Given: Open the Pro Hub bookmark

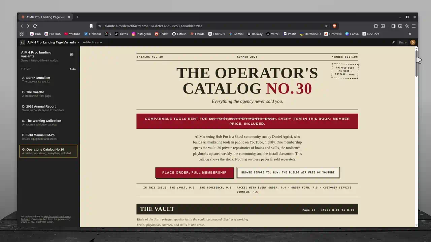Looking at the screenshot, I should pos(53,34).
